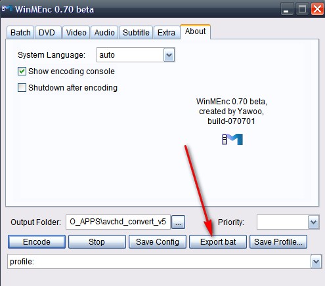Expand the System Language dropdown
This screenshot has width=325, height=286.
[x=169, y=55]
